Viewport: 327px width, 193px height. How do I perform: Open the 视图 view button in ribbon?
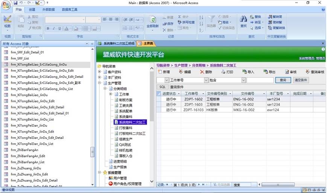pyautogui.click(x=7, y=23)
